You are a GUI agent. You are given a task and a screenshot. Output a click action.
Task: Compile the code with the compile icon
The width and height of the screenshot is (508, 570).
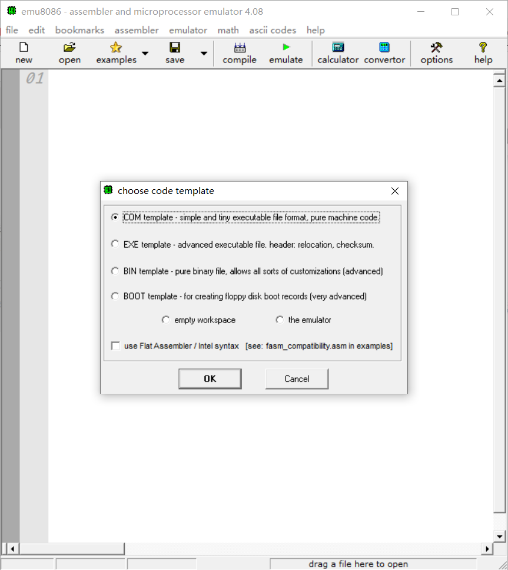point(240,47)
